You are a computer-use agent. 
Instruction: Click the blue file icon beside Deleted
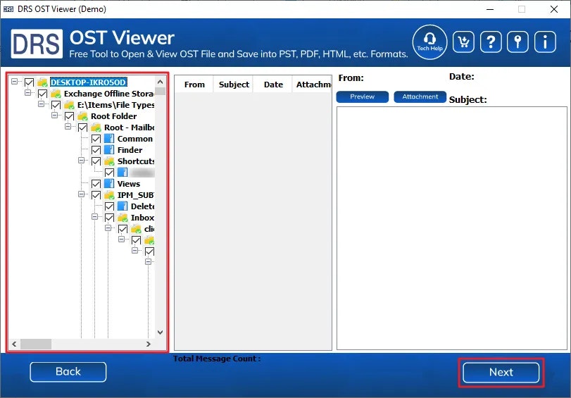[x=123, y=206]
